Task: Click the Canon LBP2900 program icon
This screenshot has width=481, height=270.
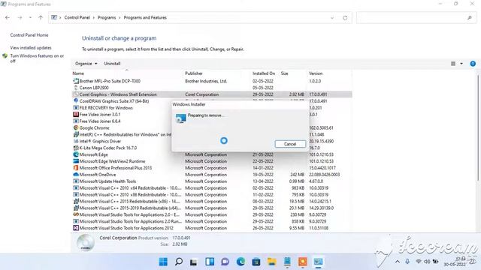Action: (x=76, y=88)
